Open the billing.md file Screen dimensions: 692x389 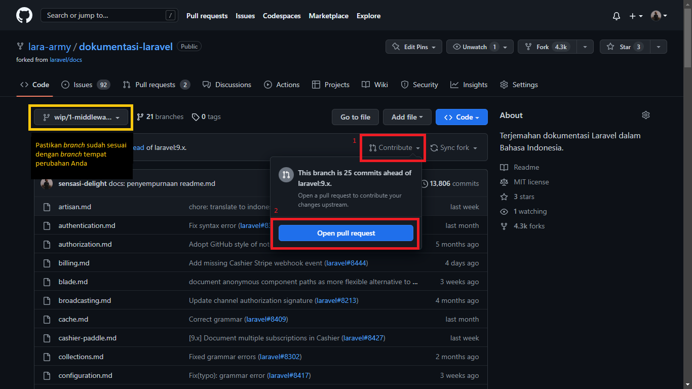point(74,263)
